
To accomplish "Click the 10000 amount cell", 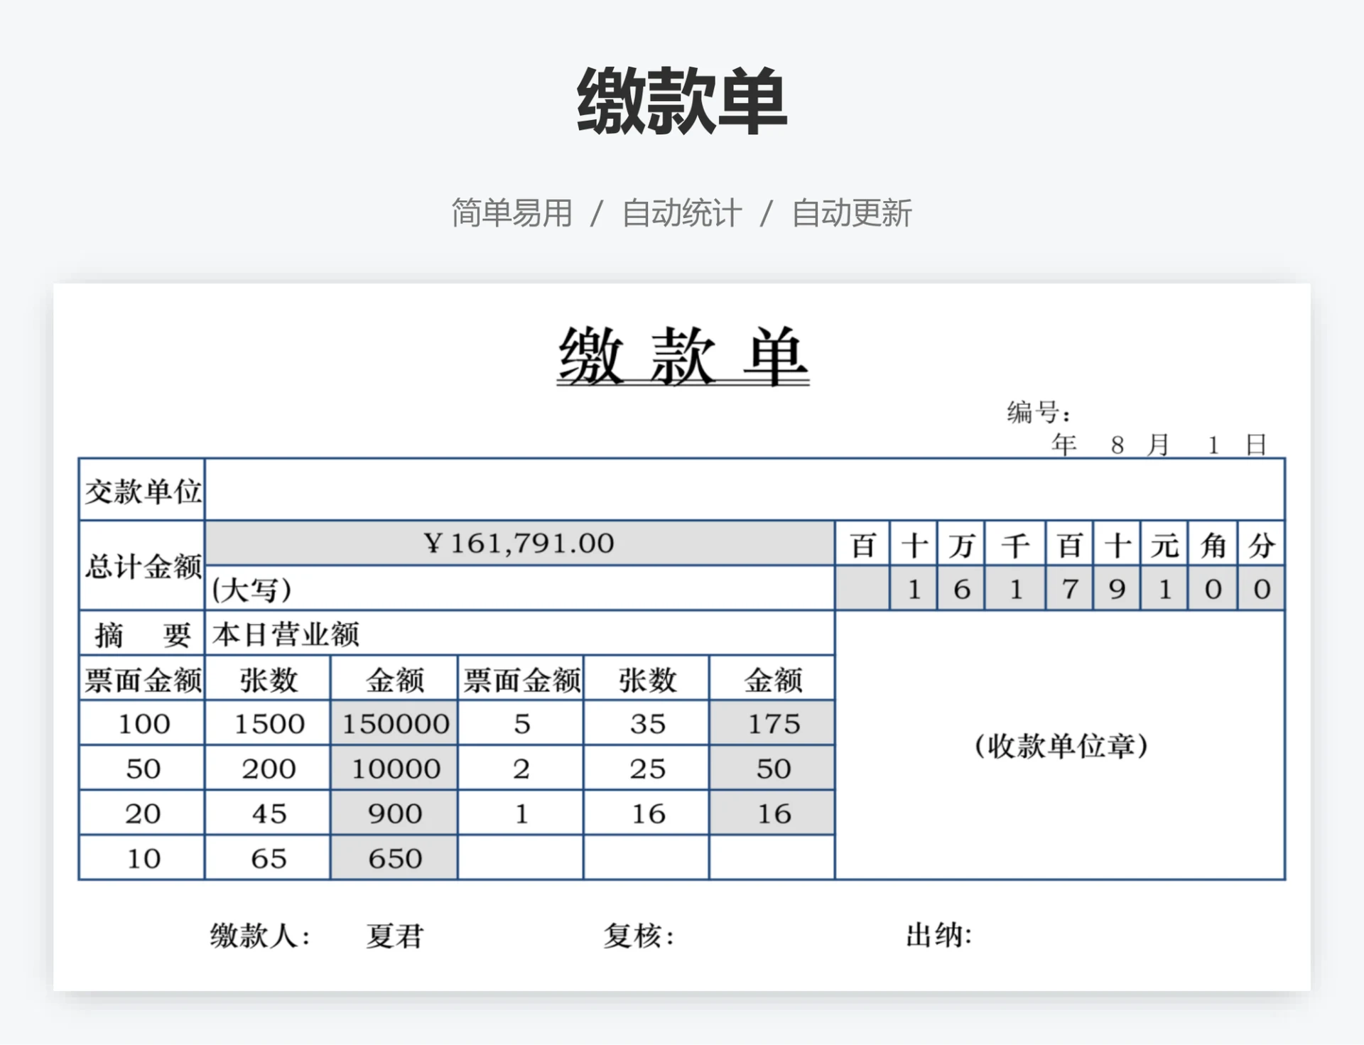I will click(394, 769).
